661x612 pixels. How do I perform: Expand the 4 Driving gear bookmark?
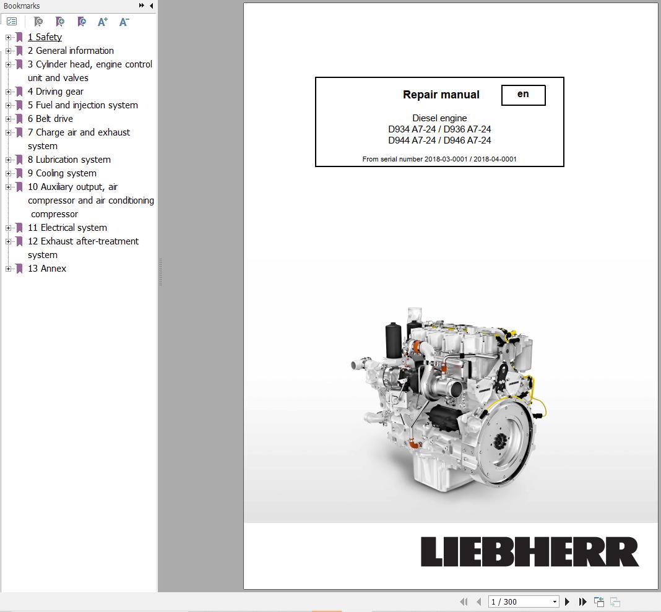click(8, 92)
